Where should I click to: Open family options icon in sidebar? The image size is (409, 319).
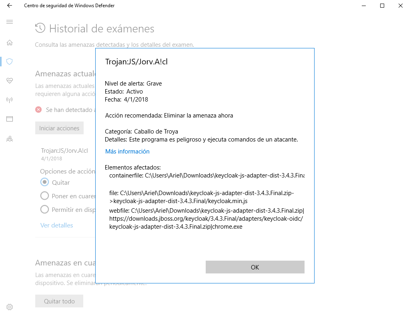click(x=10, y=139)
